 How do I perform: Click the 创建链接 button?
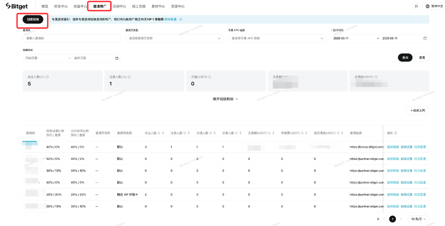pos(33,19)
